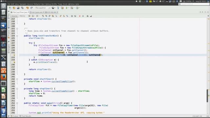Open the Run Project dropdown arrow
Screen dimensions: 210x118
pyautogui.click(x=69, y=8)
